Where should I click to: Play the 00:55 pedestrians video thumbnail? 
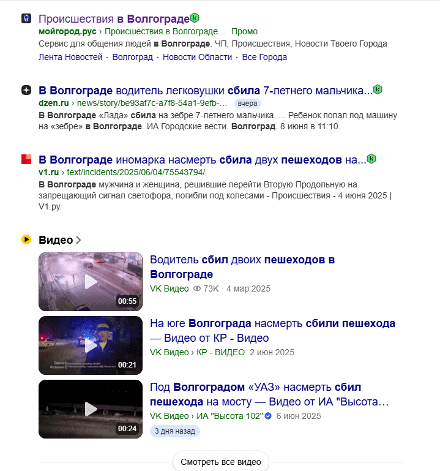tap(91, 282)
